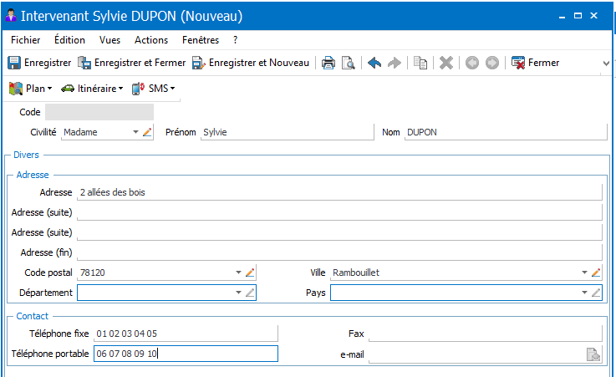This screenshot has width=616, height=377.
Task: Click the second Adresse (suite) field
Action: [339, 232]
